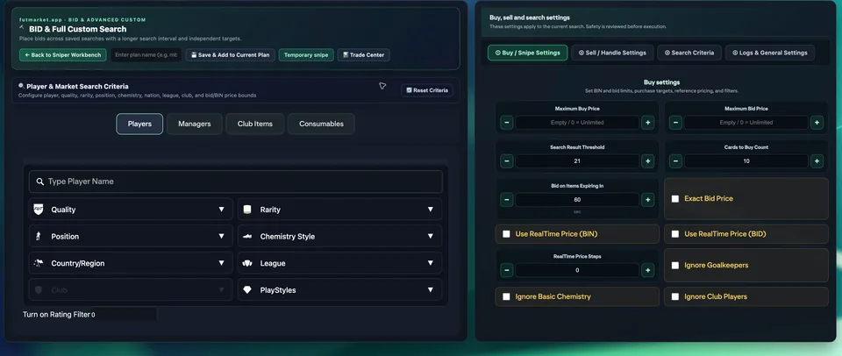The width and height of the screenshot is (842, 356).
Task: Click the Maximum Buy Price input
Action: [x=577, y=123]
